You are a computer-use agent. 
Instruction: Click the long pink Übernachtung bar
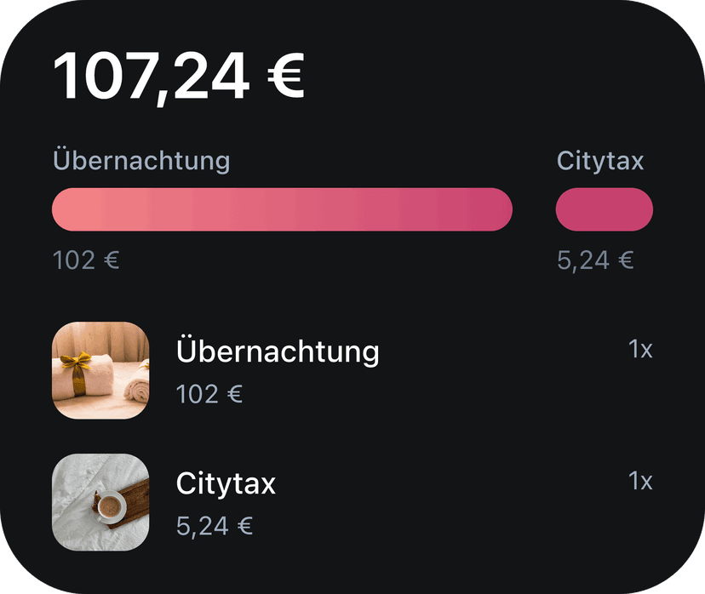(x=282, y=209)
